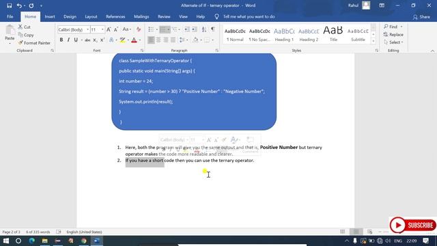Center align the text
The width and height of the screenshot is (437, 246).
pyautogui.click(x=158, y=40)
